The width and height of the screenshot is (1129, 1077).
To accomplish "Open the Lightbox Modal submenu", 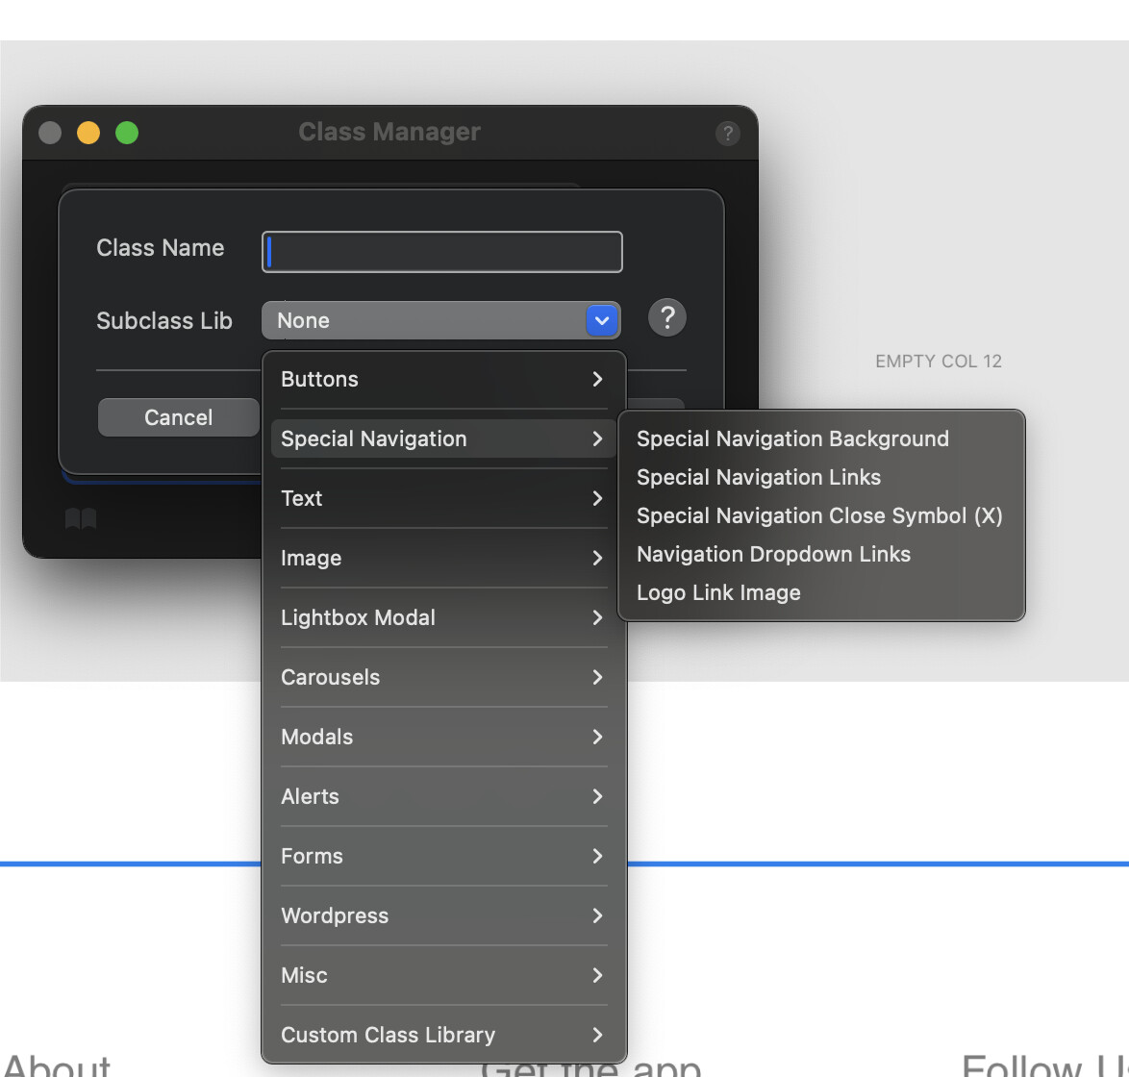I will (443, 617).
